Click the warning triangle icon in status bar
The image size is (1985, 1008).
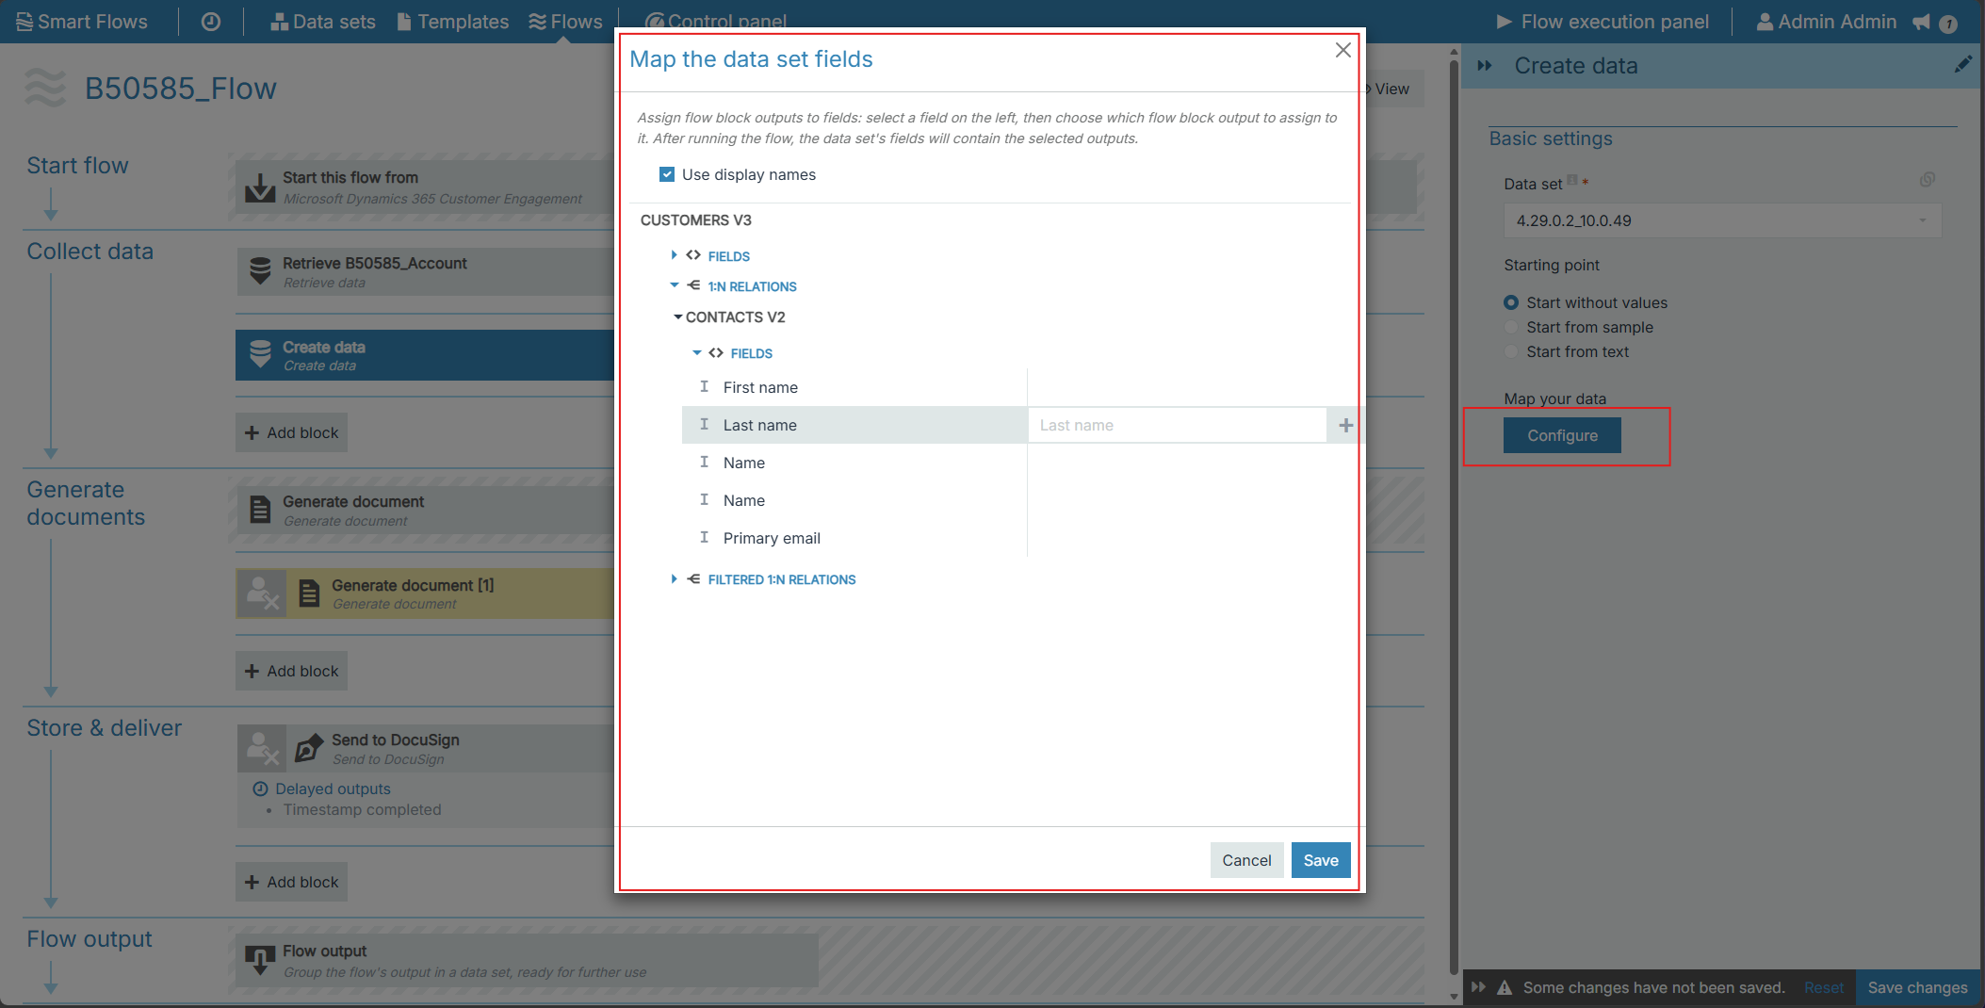[1505, 987]
